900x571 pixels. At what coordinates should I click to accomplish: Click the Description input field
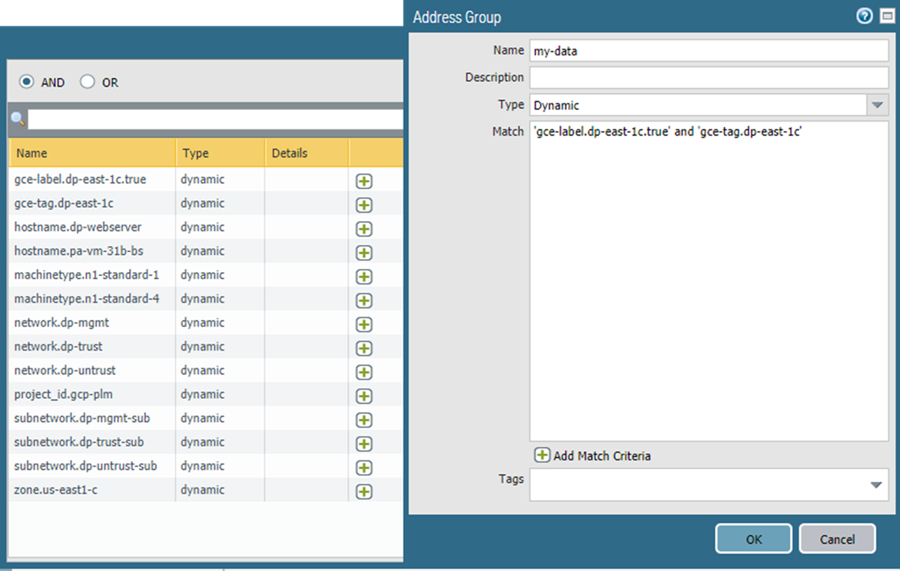(x=708, y=77)
